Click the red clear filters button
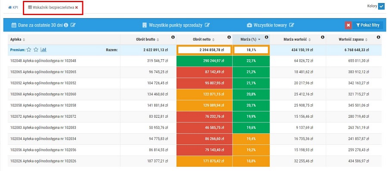Image resolution: width=388 pixels, height=171 pixels. point(348,25)
